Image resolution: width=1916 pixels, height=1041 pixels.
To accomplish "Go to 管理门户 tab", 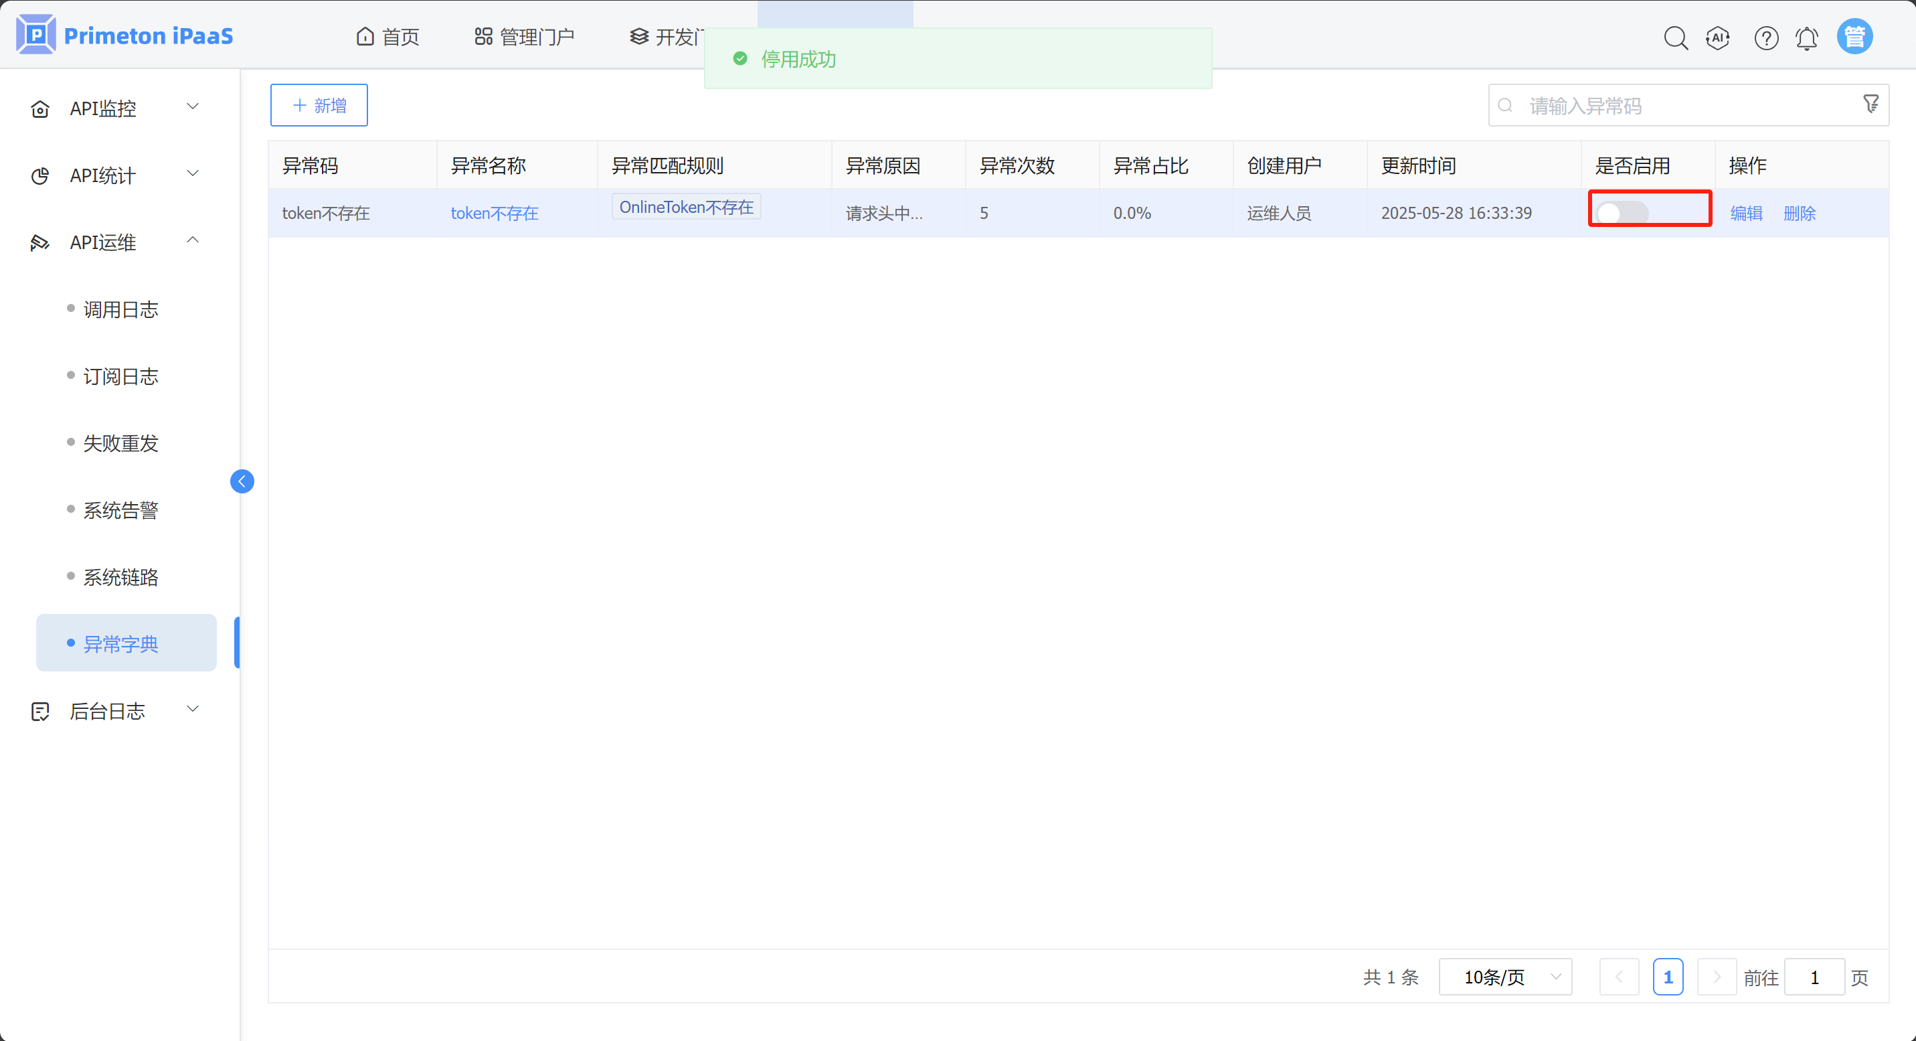I will (x=525, y=36).
